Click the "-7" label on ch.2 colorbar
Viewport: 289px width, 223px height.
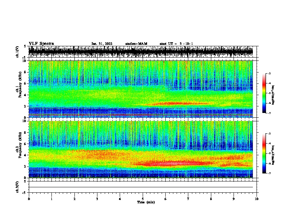coord(269,173)
